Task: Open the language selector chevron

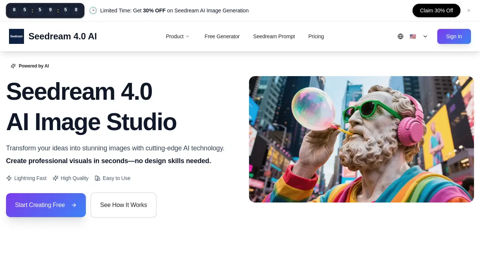Action: pos(425,36)
